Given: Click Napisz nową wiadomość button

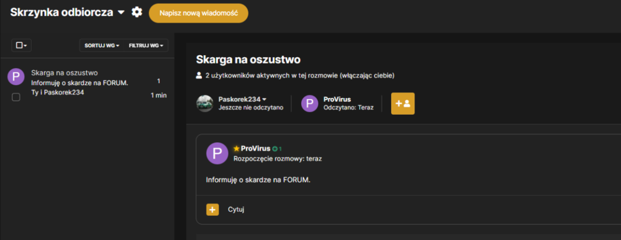Looking at the screenshot, I should pyautogui.click(x=199, y=13).
